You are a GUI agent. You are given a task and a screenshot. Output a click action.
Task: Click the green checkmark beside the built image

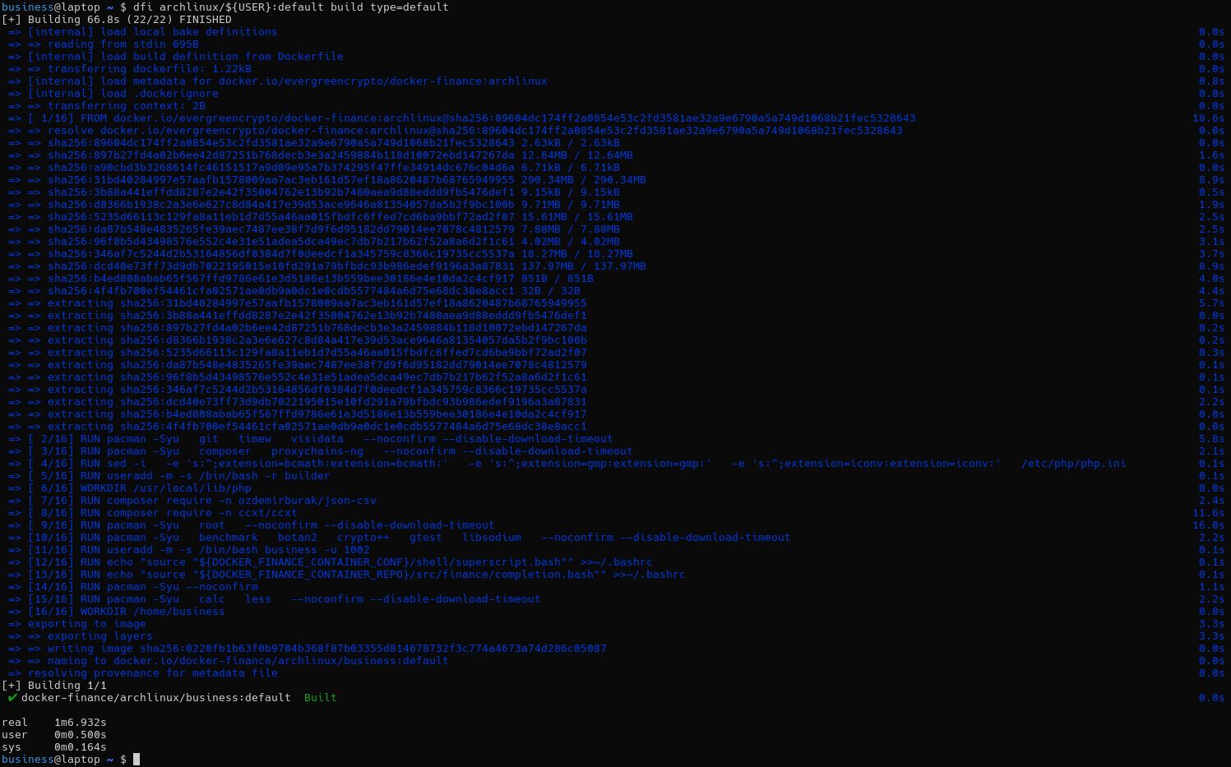click(x=12, y=698)
